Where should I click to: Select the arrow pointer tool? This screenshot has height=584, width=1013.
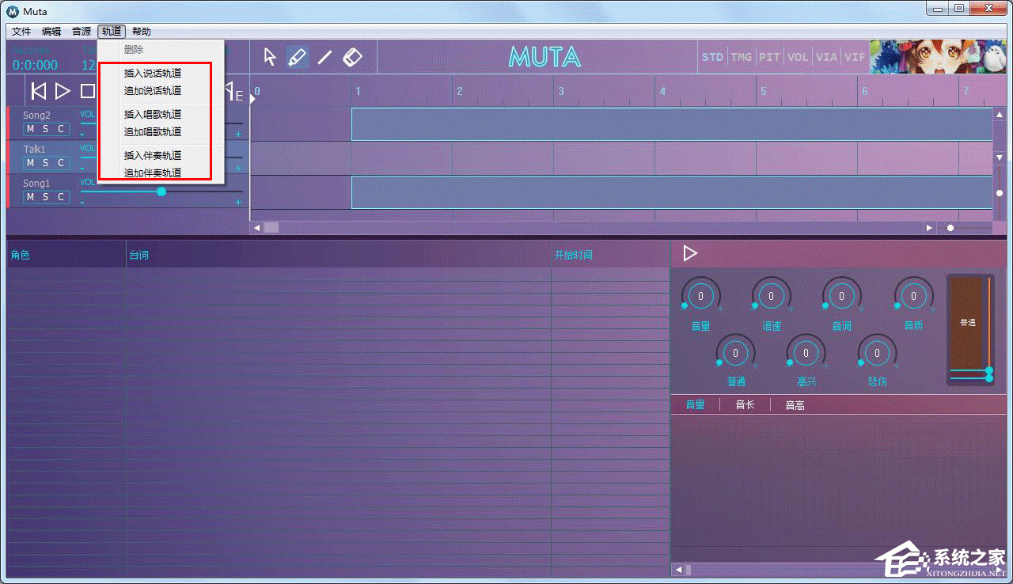point(270,57)
